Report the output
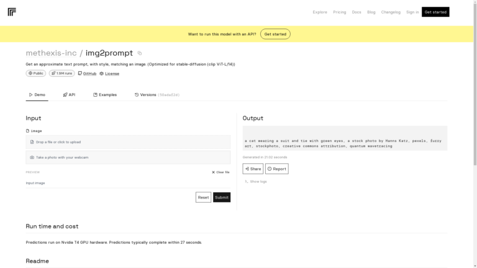The height and width of the screenshot is (268, 477). point(277,169)
